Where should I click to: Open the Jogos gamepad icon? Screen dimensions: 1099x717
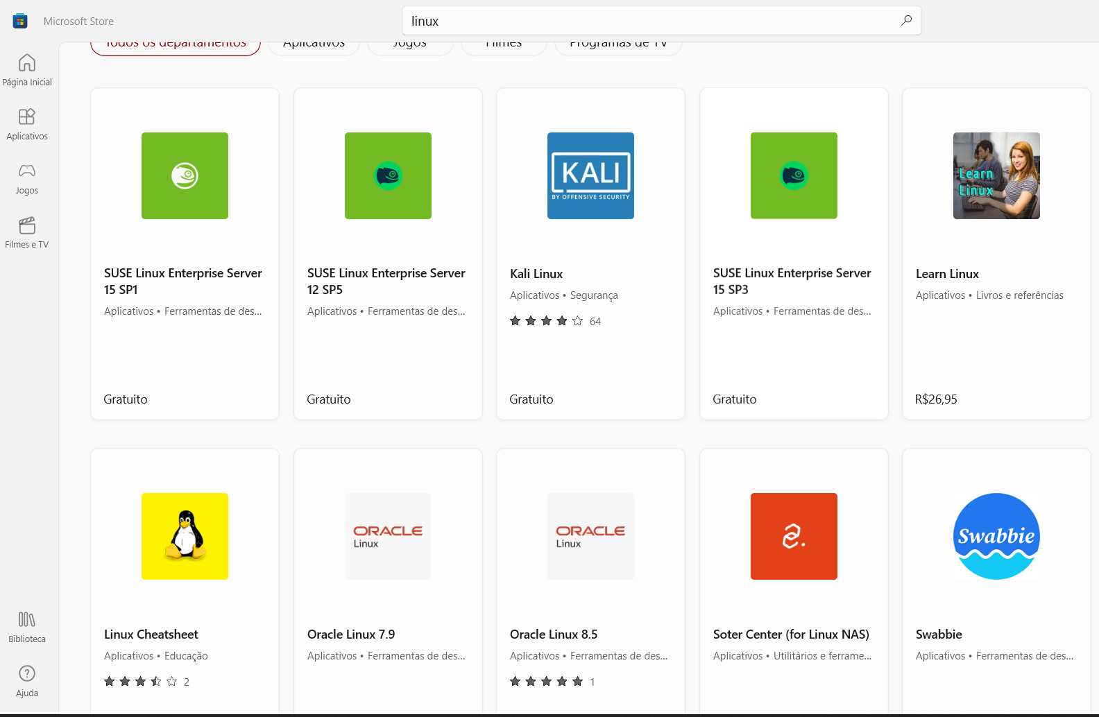pos(27,171)
